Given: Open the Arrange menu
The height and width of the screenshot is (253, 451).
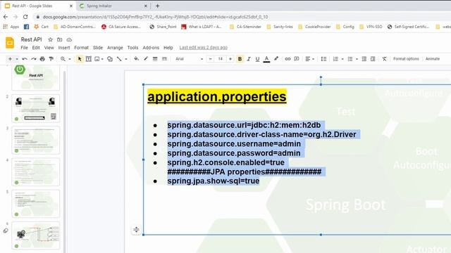Looking at the screenshot, I should tap(115, 48).
